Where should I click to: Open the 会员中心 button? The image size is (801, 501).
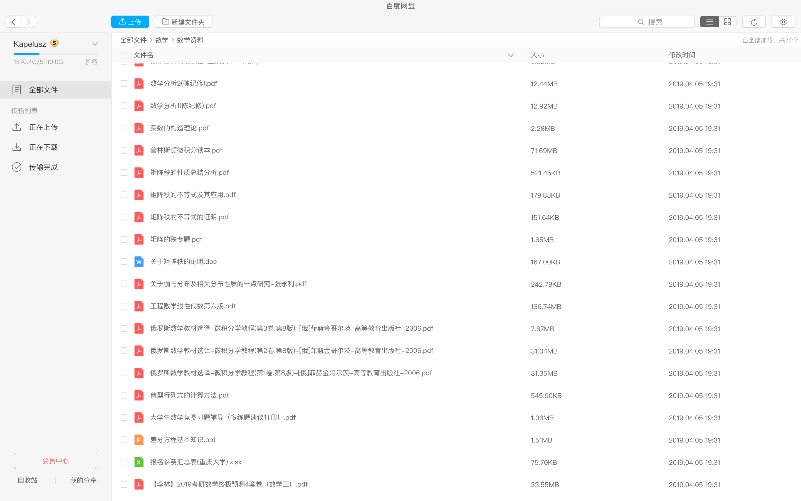56,461
